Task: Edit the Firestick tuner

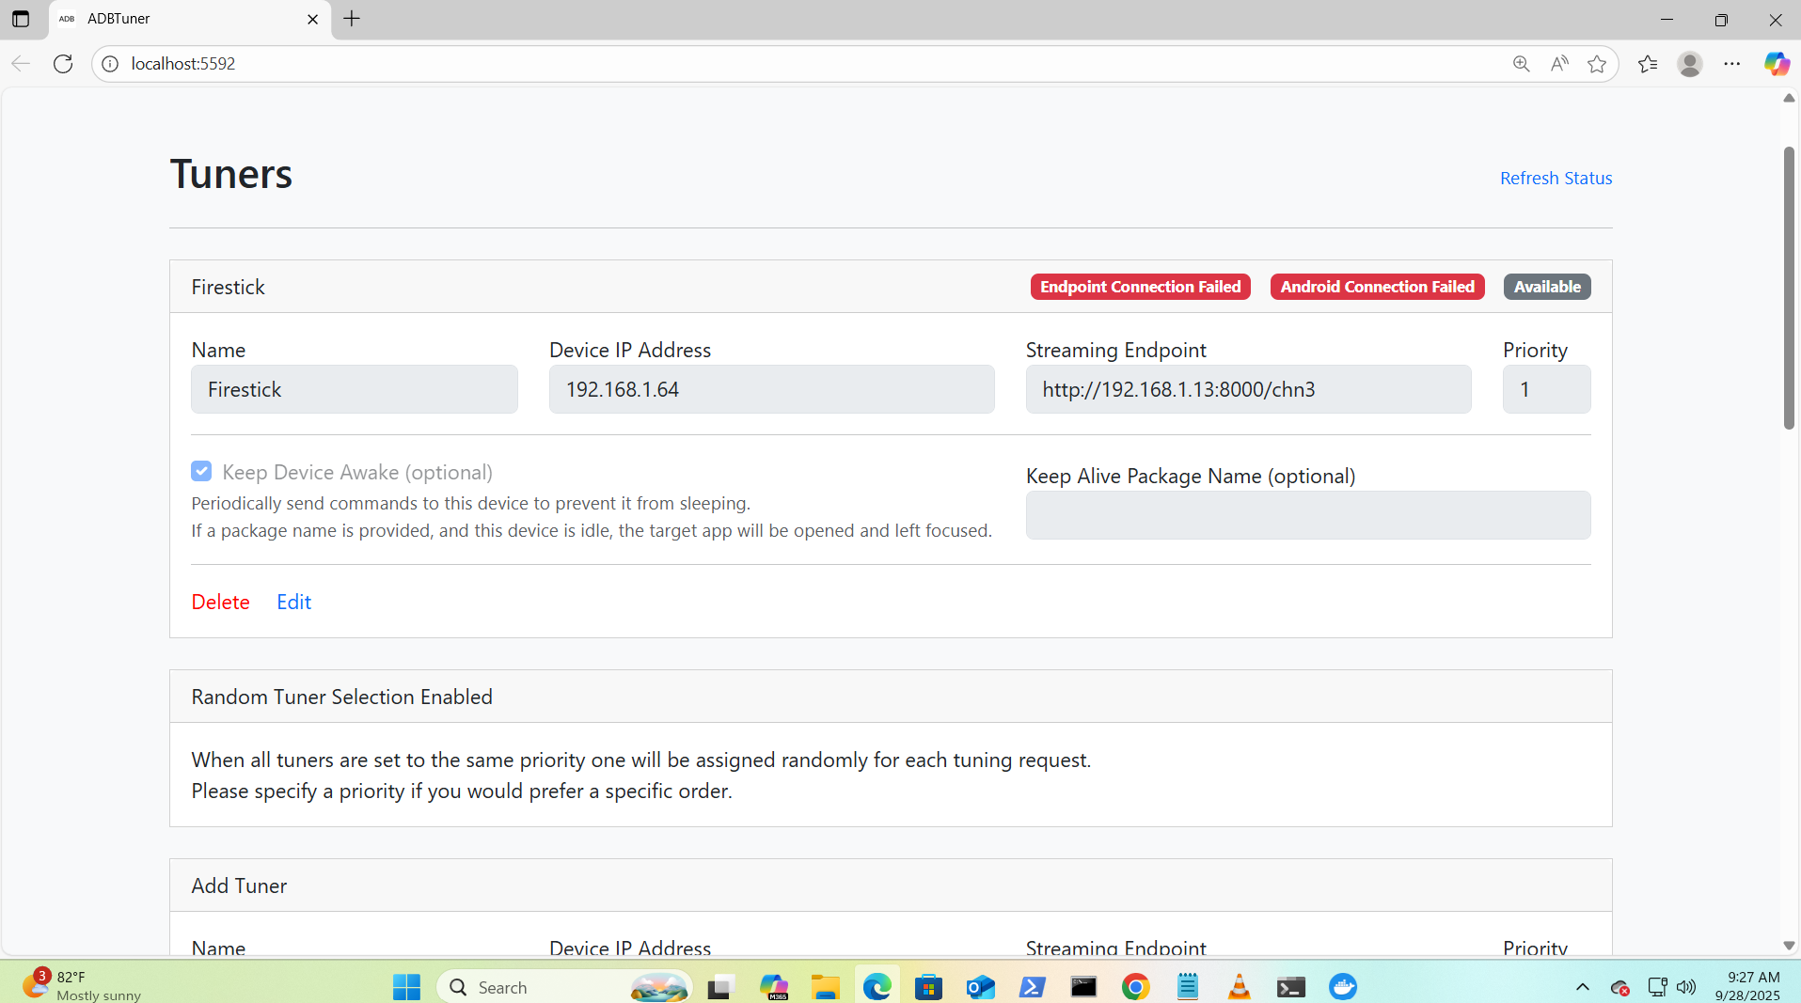Action: tap(293, 602)
